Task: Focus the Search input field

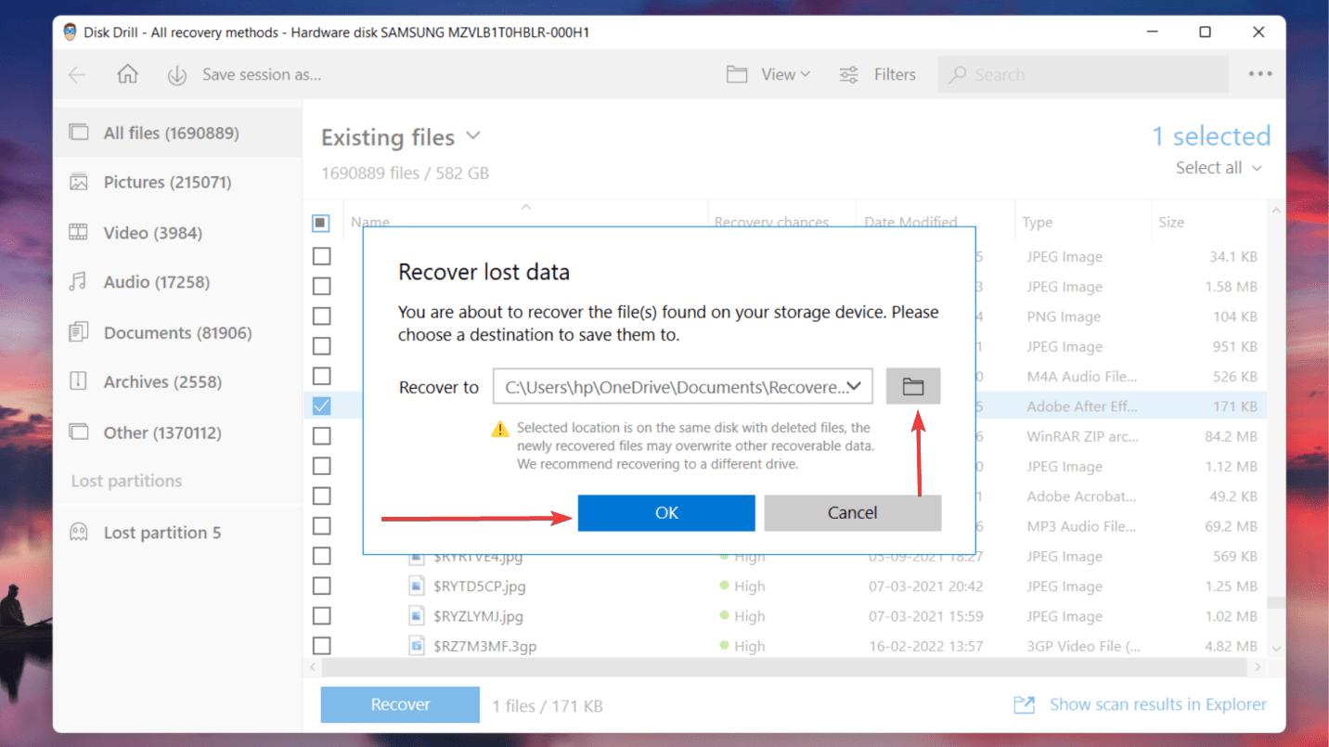Action: tap(1083, 75)
